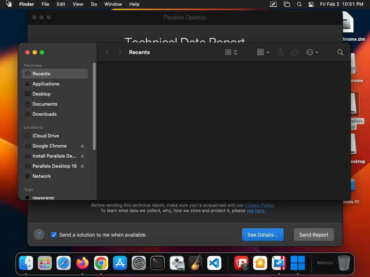Go forward in Finder toolbar
Image resolution: width=370 pixels, height=277 pixels.
point(120,52)
